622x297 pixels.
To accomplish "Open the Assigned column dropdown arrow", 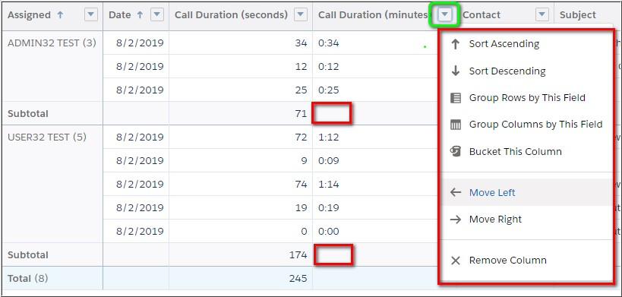I will pos(91,15).
